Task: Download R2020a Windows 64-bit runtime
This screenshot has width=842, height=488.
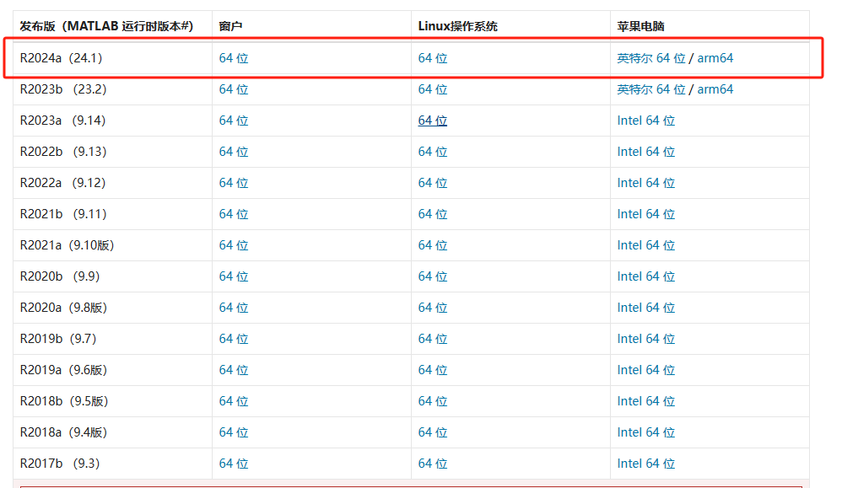Action: 234,308
